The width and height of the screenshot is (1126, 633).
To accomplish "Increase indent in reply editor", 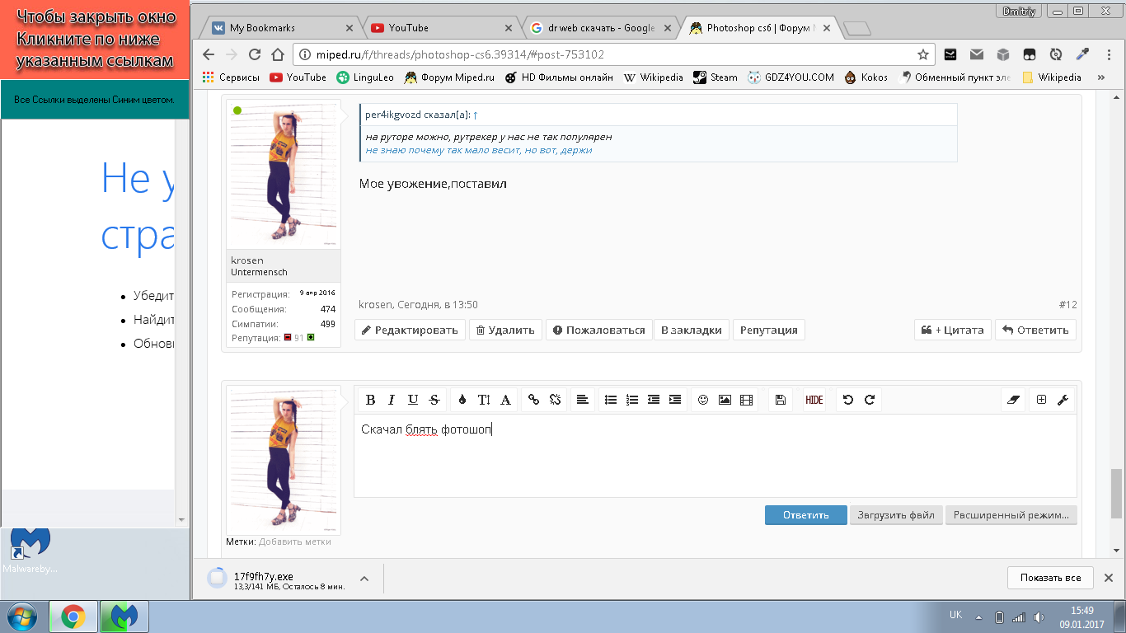I will (x=675, y=400).
